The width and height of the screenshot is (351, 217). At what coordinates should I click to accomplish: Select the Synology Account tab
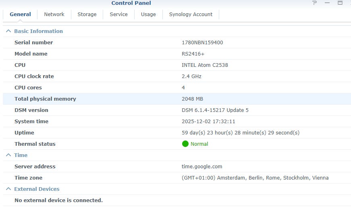tap(191, 14)
